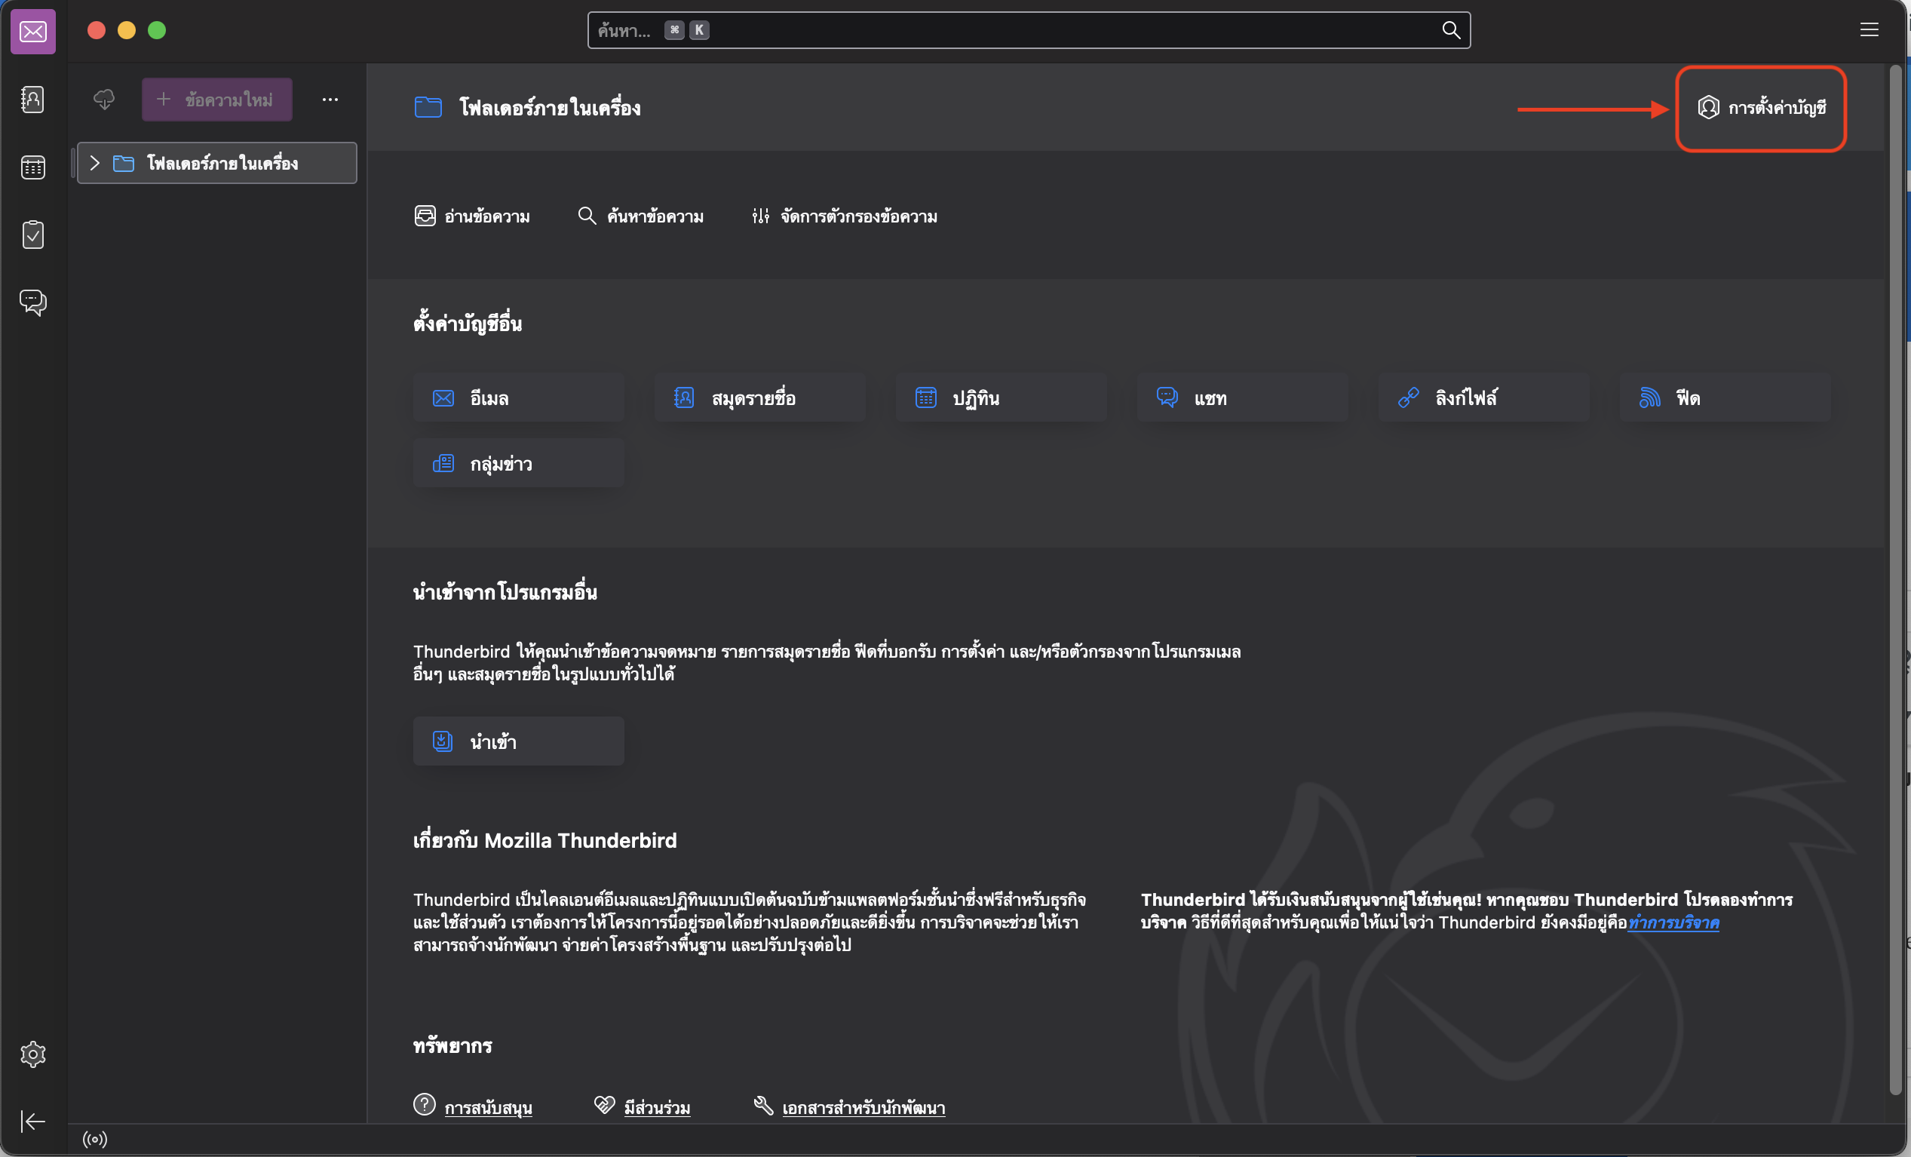
Task: Click อ่านข้อความ read messages
Action: [x=472, y=216]
